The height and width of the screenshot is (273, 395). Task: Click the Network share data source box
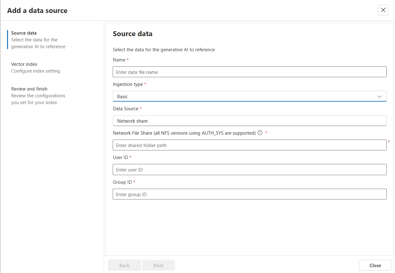250,120
